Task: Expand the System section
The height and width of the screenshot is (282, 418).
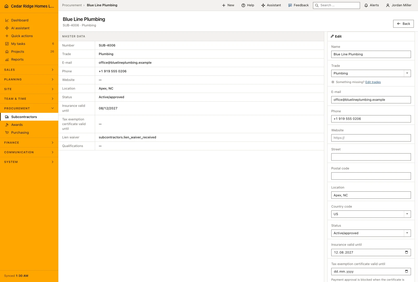Action: (x=29, y=162)
